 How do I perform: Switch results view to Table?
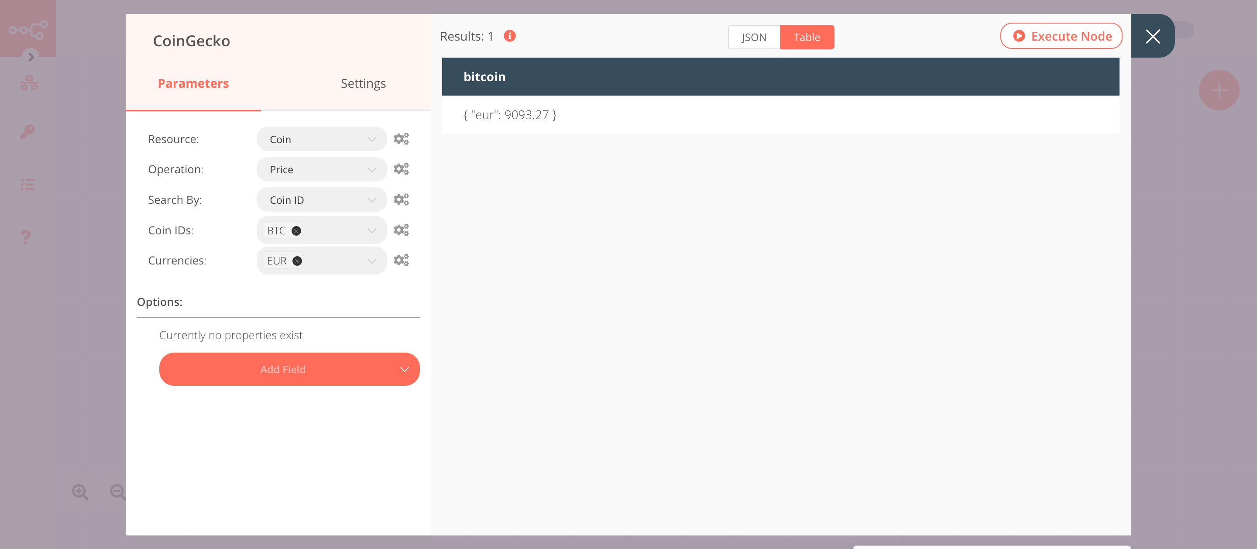(x=807, y=37)
